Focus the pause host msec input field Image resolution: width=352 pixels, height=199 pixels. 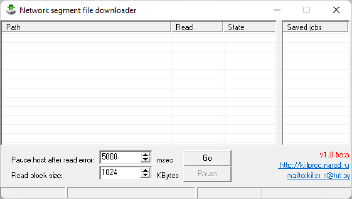coord(120,157)
